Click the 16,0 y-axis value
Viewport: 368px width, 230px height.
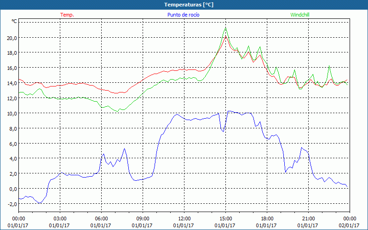click(x=12, y=68)
